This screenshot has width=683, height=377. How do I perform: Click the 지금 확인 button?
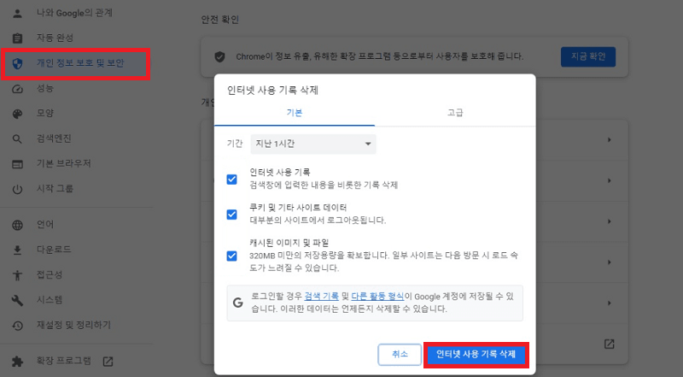pos(588,56)
